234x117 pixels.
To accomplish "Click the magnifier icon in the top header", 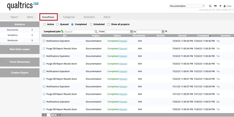I will point(210,6).
